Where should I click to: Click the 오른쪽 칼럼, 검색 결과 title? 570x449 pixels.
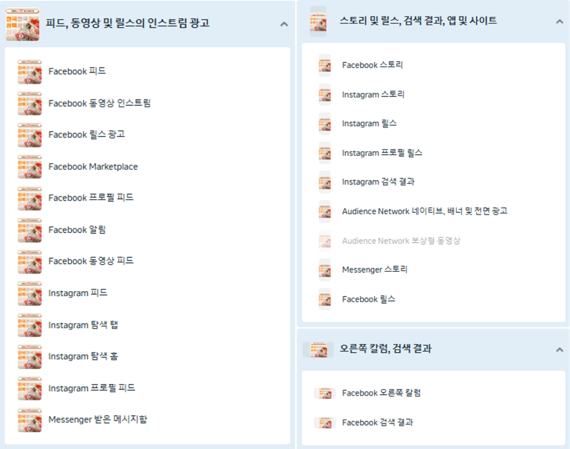pyautogui.click(x=385, y=348)
